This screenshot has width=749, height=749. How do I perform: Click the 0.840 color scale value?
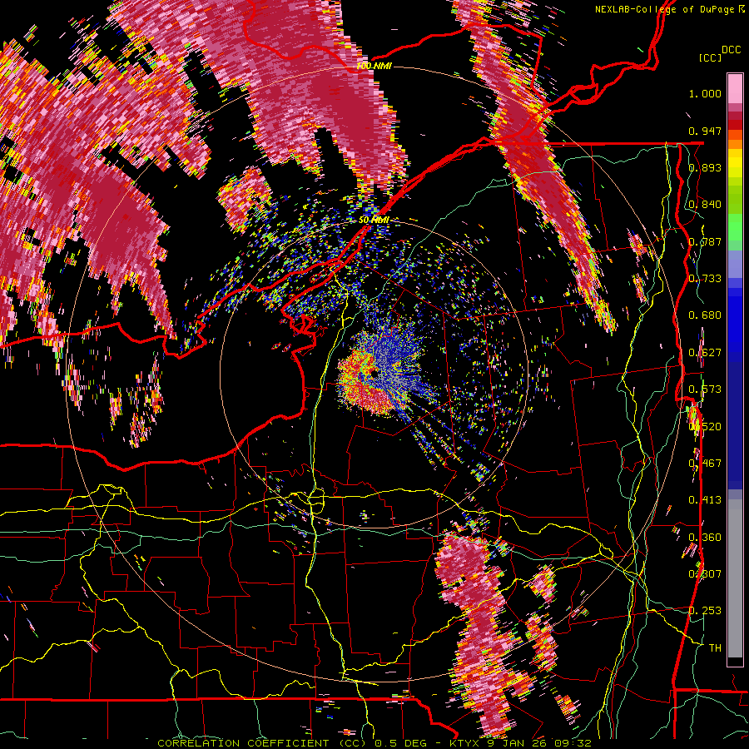pos(705,205)
